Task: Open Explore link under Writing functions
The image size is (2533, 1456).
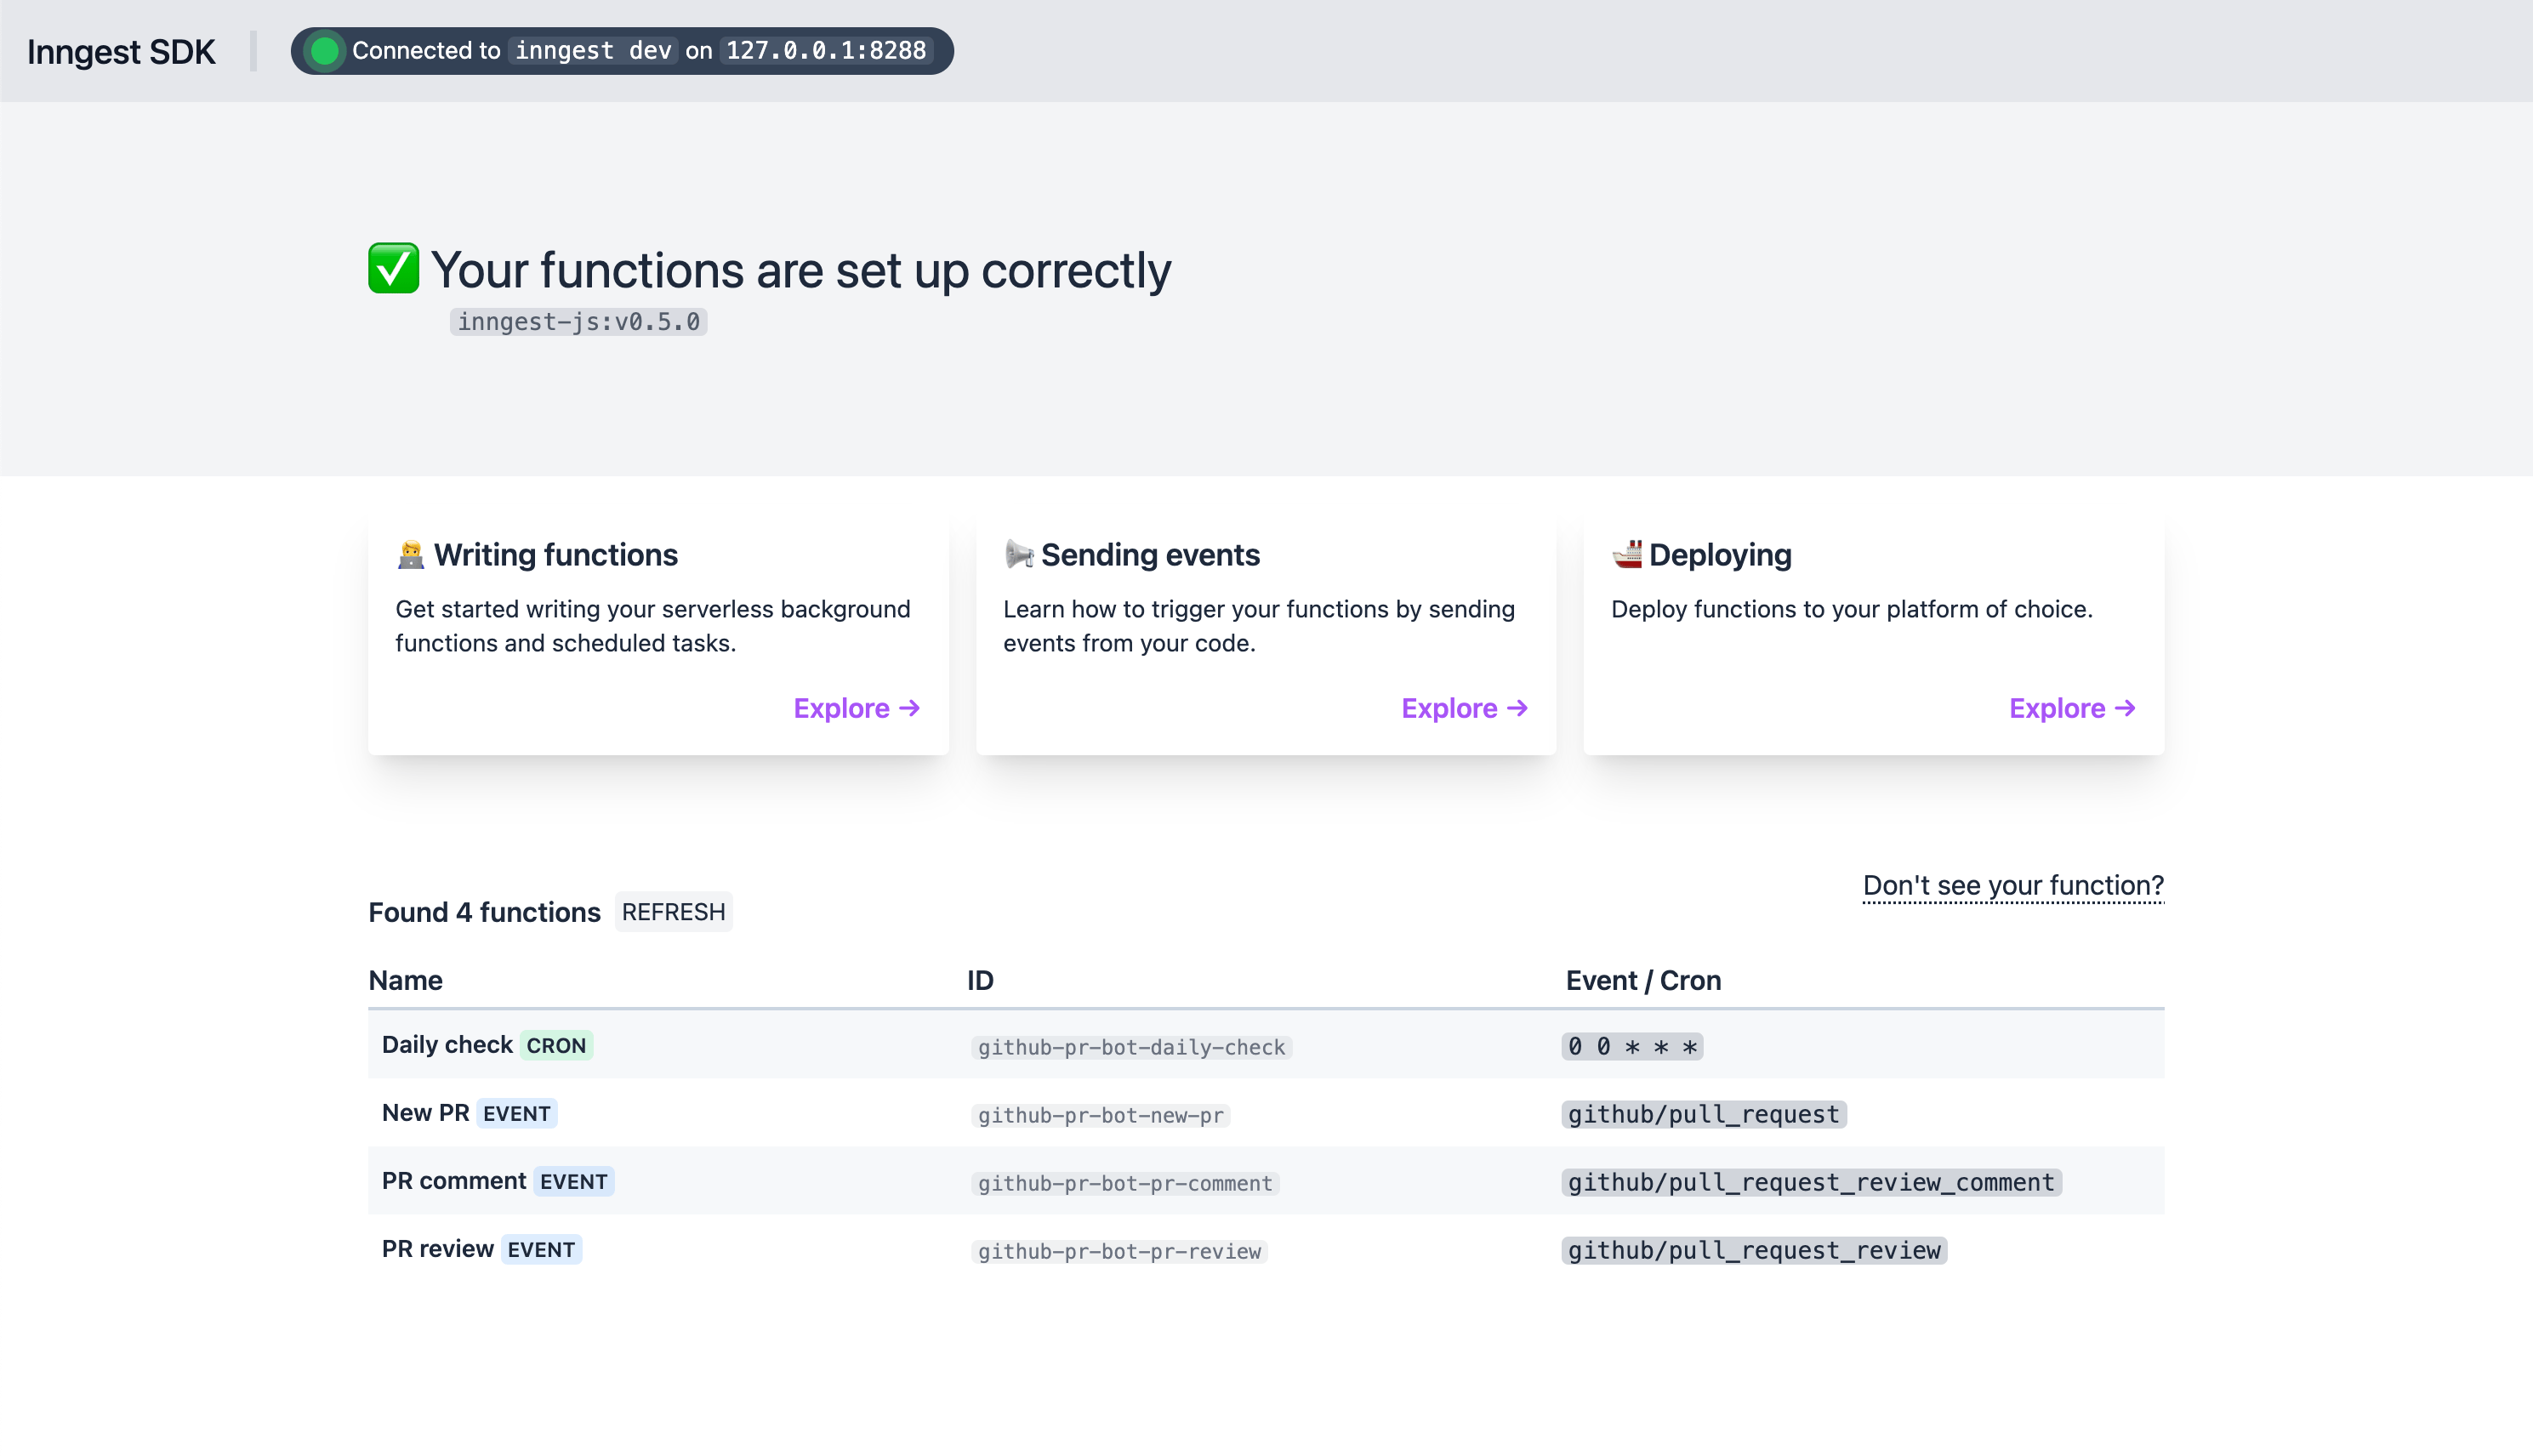Action: [x=857, y=708]
